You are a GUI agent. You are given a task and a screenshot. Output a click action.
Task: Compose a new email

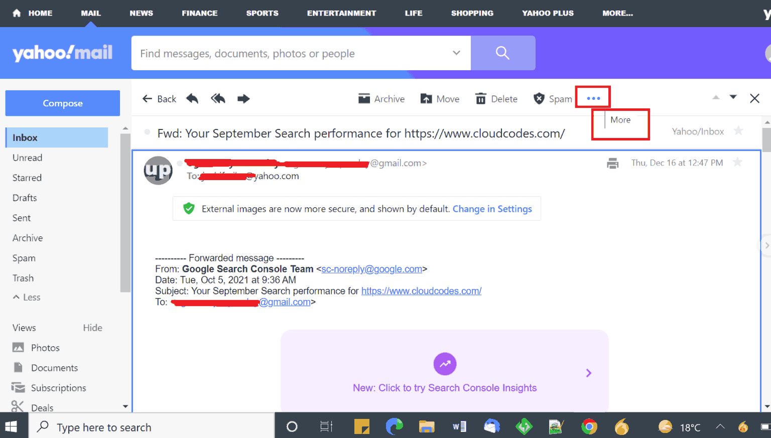(63, 103)
